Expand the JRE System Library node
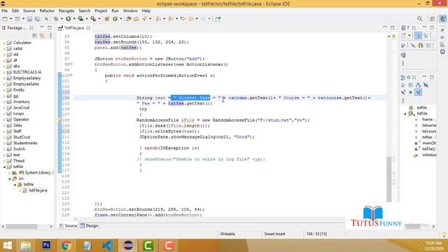Screen dimensions: 448x252 [10, 173]
